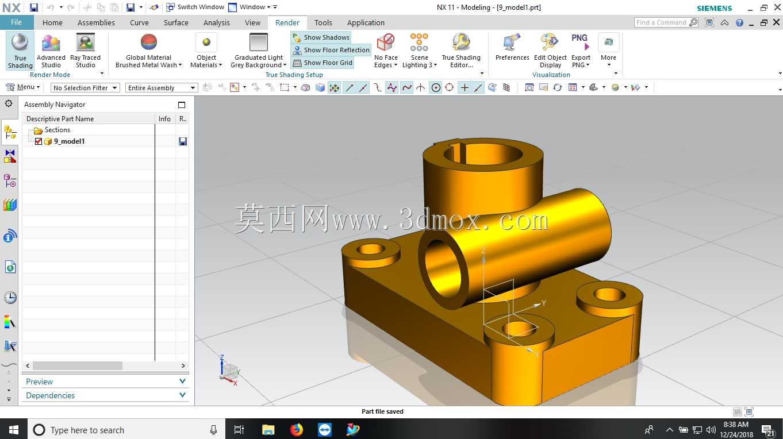
Task: Open the Part Navigator sidebar tab
Action: click(10, 181)
